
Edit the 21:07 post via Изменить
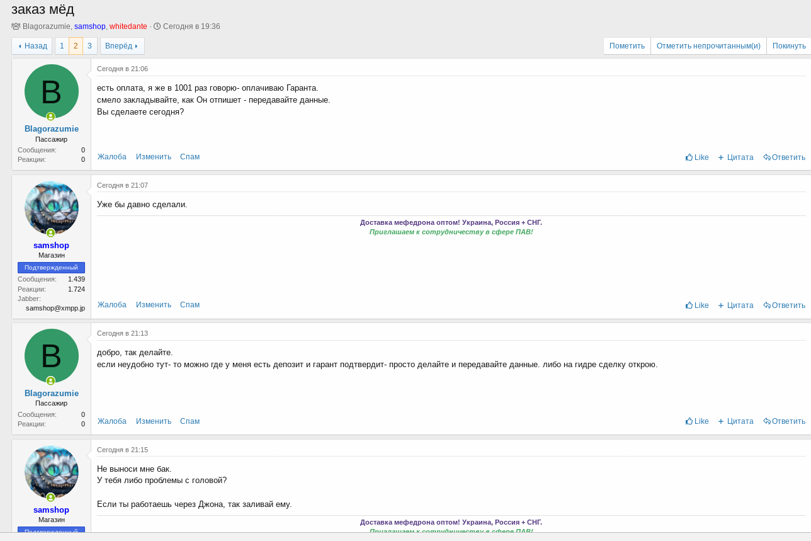154,305
